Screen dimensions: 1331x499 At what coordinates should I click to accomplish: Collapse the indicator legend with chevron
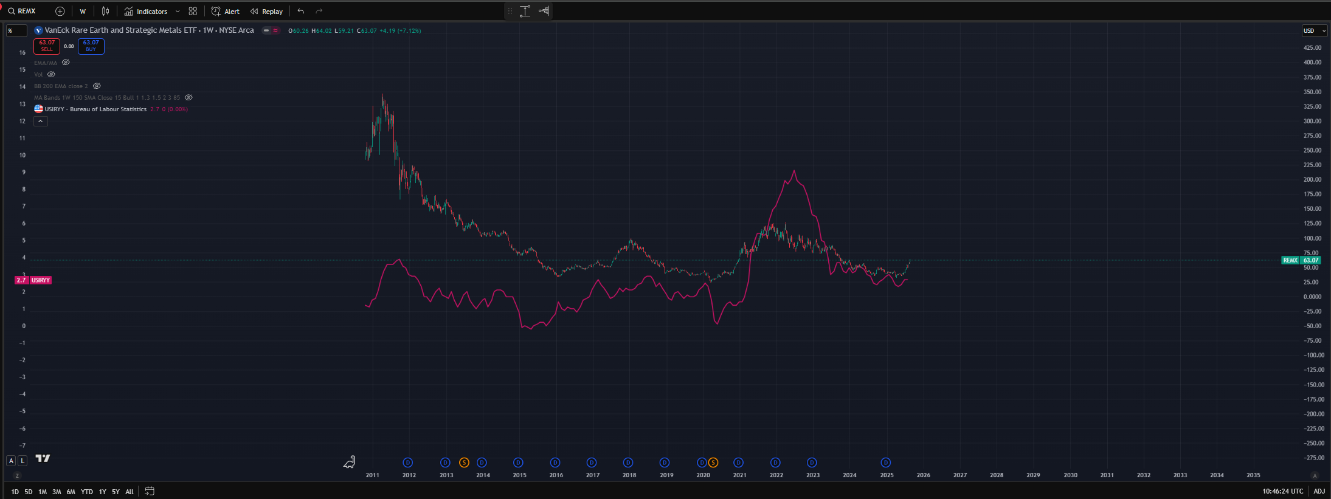(x=40, y=121)
